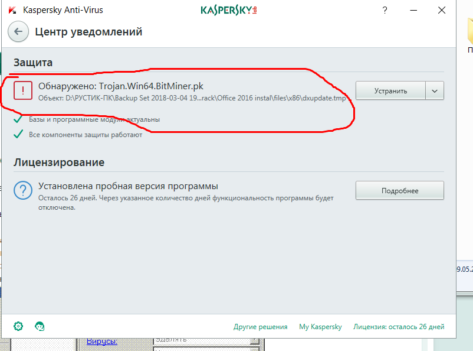The image size is (473, 351).
Task: Minimize the Kaspersky Anti-Virus window
Action: click(x=413, y=10)
